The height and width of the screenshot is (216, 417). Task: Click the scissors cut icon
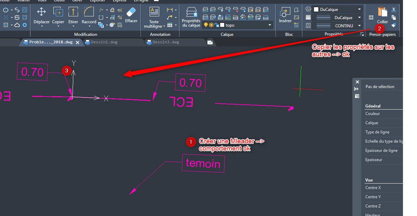click(394, 10)
